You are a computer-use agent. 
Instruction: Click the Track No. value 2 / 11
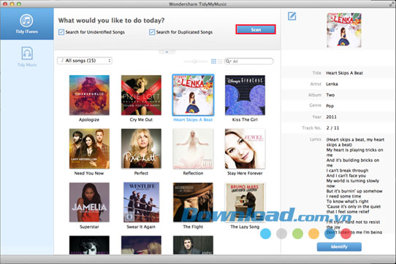pyautogui.click(x=332, y=128)
